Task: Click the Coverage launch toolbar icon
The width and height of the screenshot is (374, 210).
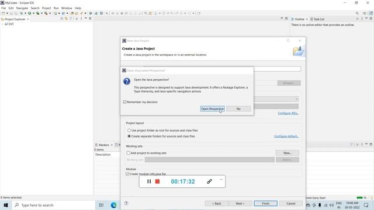Action: pos(37,13)
